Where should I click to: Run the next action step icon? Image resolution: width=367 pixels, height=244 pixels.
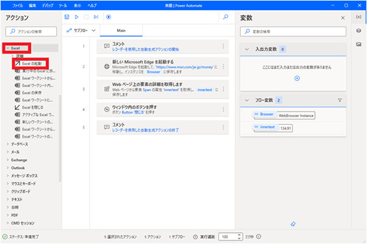point(96,17)
